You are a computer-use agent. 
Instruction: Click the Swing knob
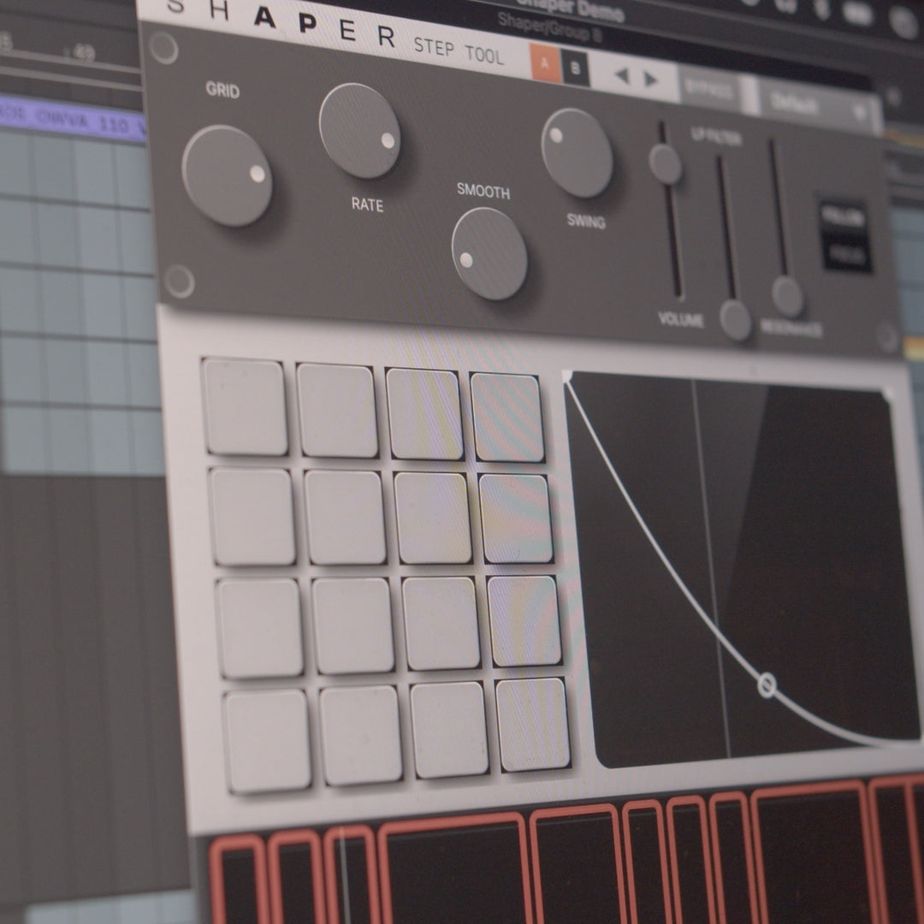(577, 153)
